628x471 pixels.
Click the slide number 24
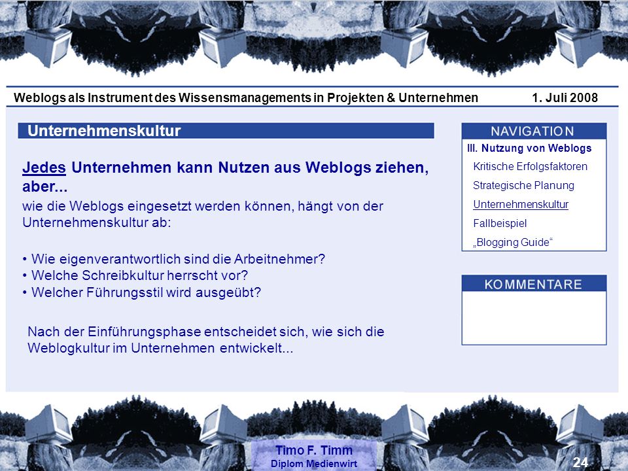(580, 462)
